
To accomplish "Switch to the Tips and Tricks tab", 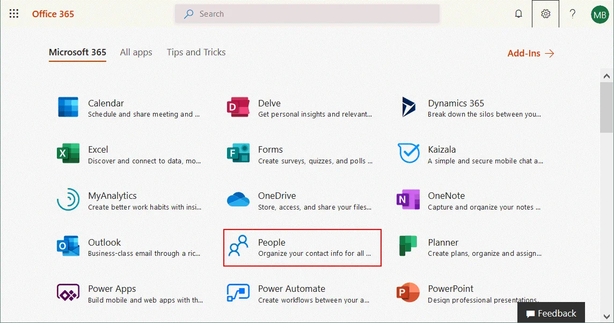I will point(196,52).
